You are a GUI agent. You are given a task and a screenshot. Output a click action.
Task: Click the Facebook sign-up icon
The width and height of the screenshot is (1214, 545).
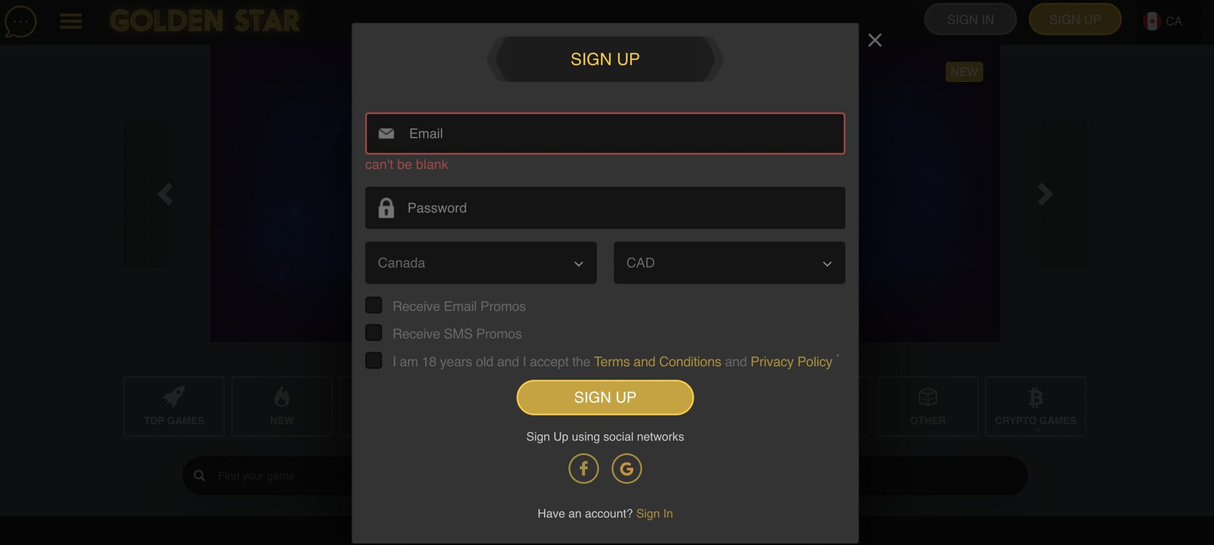click(583, 468)
